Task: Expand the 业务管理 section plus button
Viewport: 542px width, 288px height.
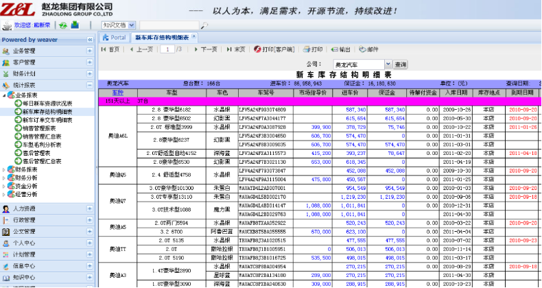Action: [90, 51]
